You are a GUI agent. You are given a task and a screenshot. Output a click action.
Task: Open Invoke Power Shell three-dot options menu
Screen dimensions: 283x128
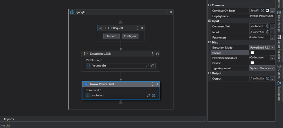coord(152,84)
